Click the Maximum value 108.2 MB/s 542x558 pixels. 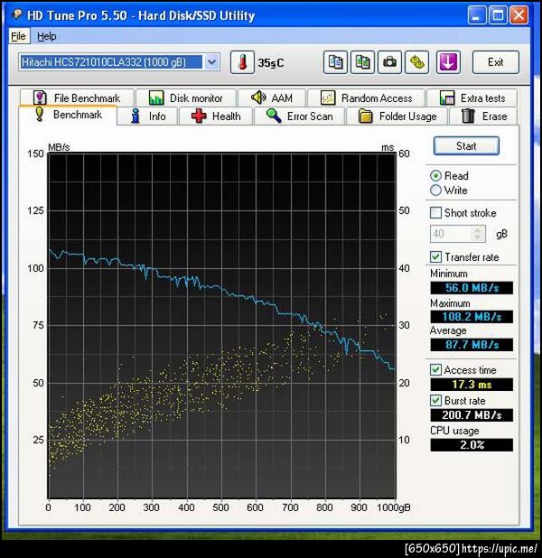point(472,316)
